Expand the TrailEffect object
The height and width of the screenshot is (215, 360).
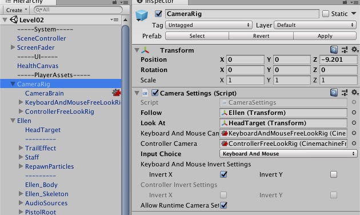(21, 148)
